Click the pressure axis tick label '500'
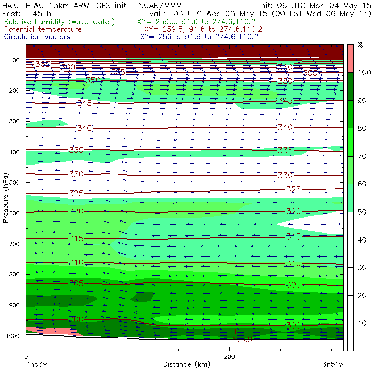Viewport: 374px width, 374px height. pos(14,182)
